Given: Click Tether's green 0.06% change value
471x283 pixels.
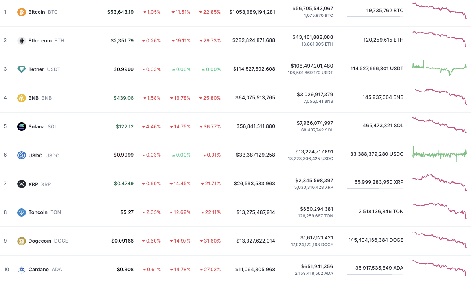Looking at the screenshot, I should pyautogui.click(x=181, y=69).
